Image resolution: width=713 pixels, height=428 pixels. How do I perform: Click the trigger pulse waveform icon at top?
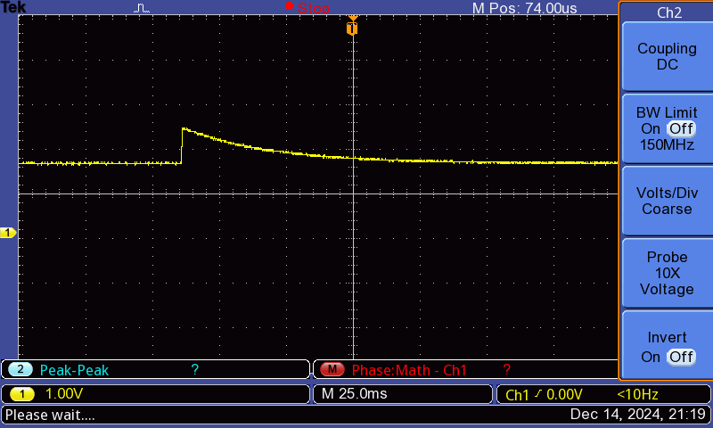[x=142, y=8]
